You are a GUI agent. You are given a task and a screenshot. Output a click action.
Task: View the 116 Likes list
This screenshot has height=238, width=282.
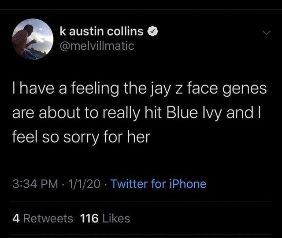(x=105, y=218)
